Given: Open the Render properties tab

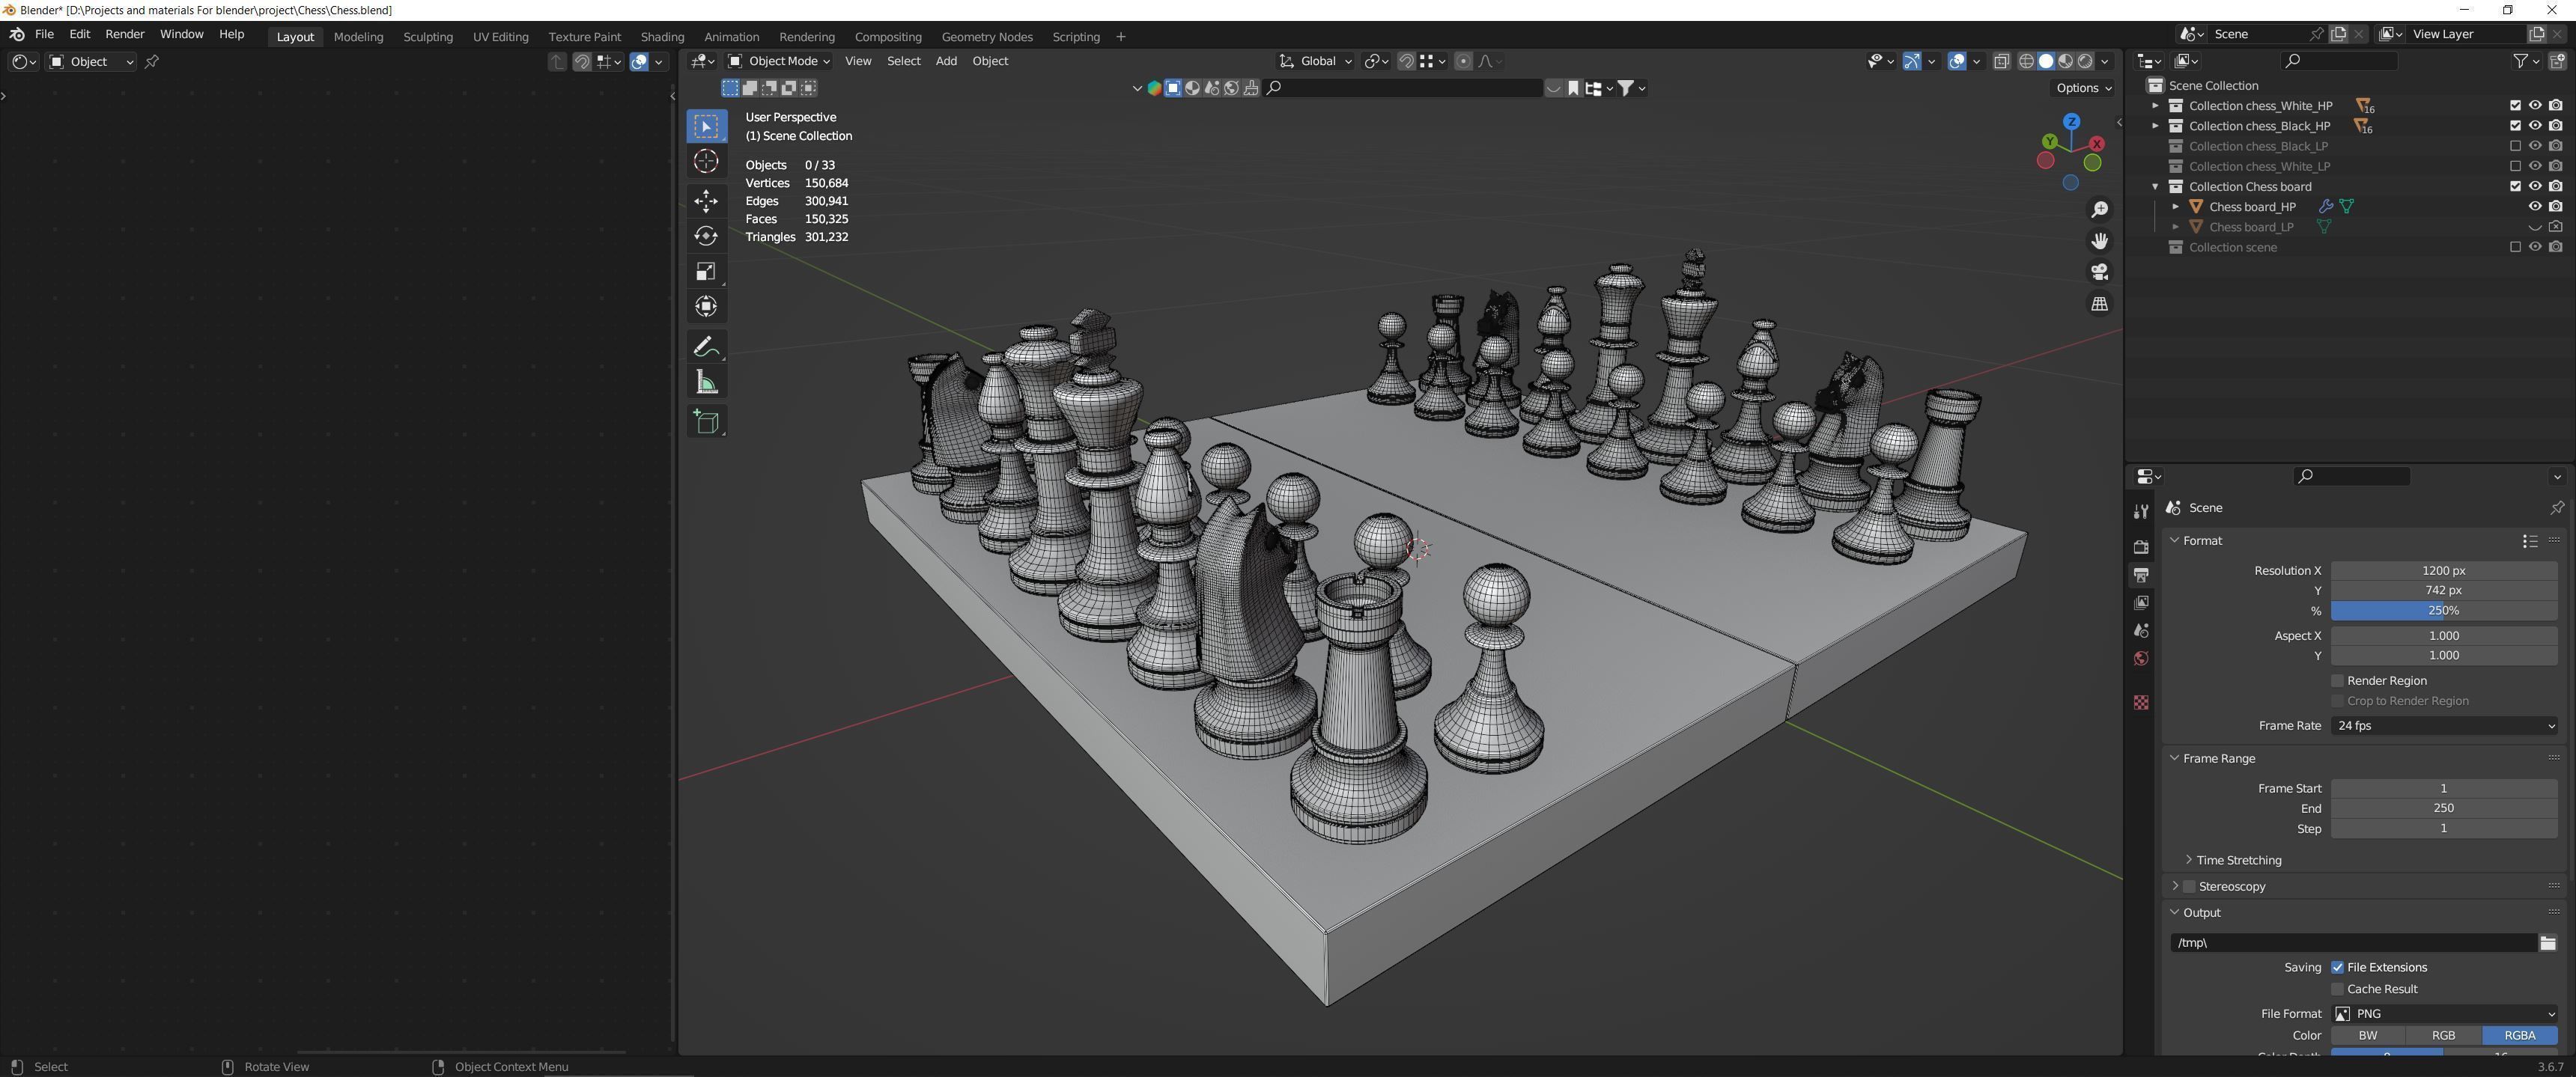Looking at the screenshot, I should (x=2141, y=546).
